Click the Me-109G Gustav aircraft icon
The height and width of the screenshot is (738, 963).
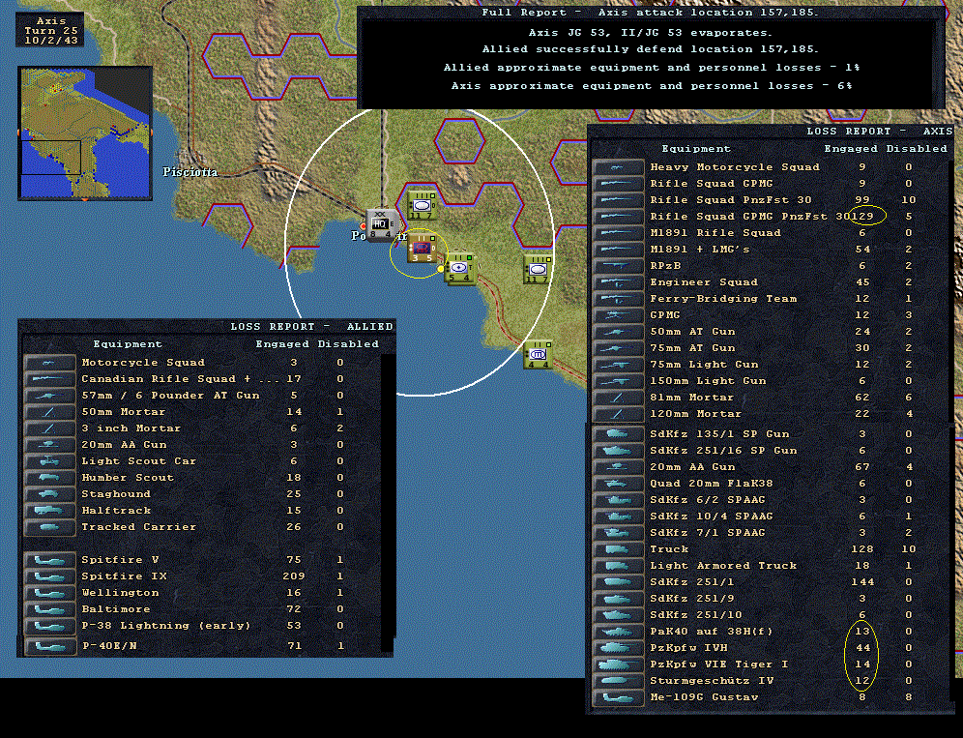point(617,697)
